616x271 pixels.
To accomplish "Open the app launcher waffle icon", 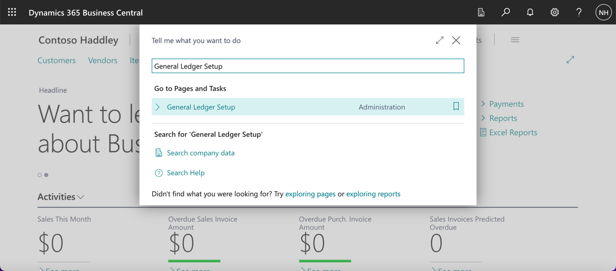I will click(12, 12).
